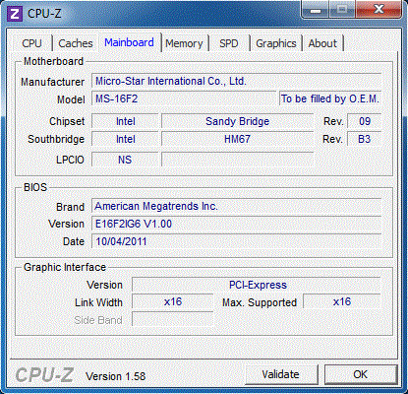
Task: Click the Southbridge label
Action: pyautogui.click(x=56, y=139)
